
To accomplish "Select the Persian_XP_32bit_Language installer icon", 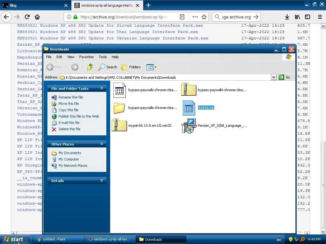I will coord(189,126).
